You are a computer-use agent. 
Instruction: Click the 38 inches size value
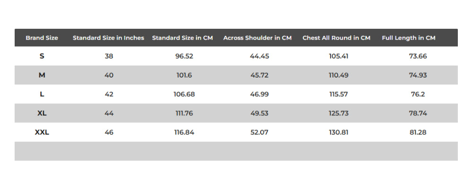tap(109, 56)
